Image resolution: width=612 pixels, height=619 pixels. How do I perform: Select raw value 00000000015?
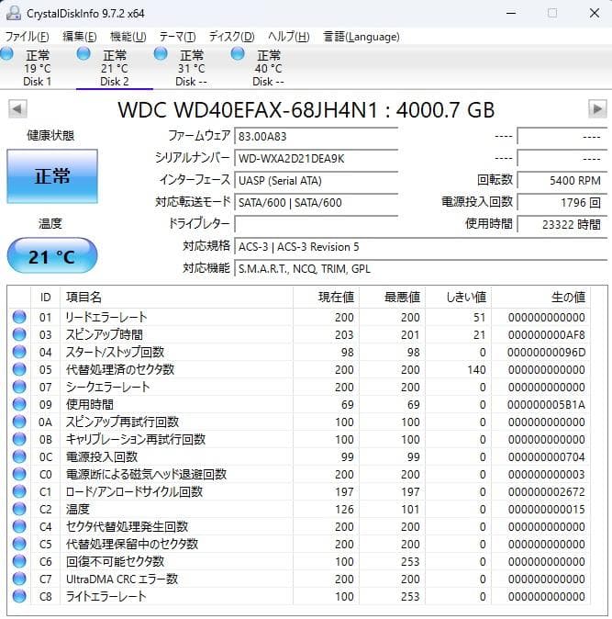tap(546, 510)
